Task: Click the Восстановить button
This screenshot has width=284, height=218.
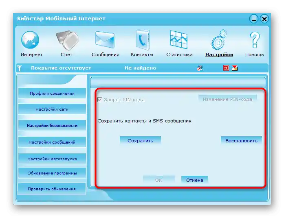Action: click(x=241, y=140)
